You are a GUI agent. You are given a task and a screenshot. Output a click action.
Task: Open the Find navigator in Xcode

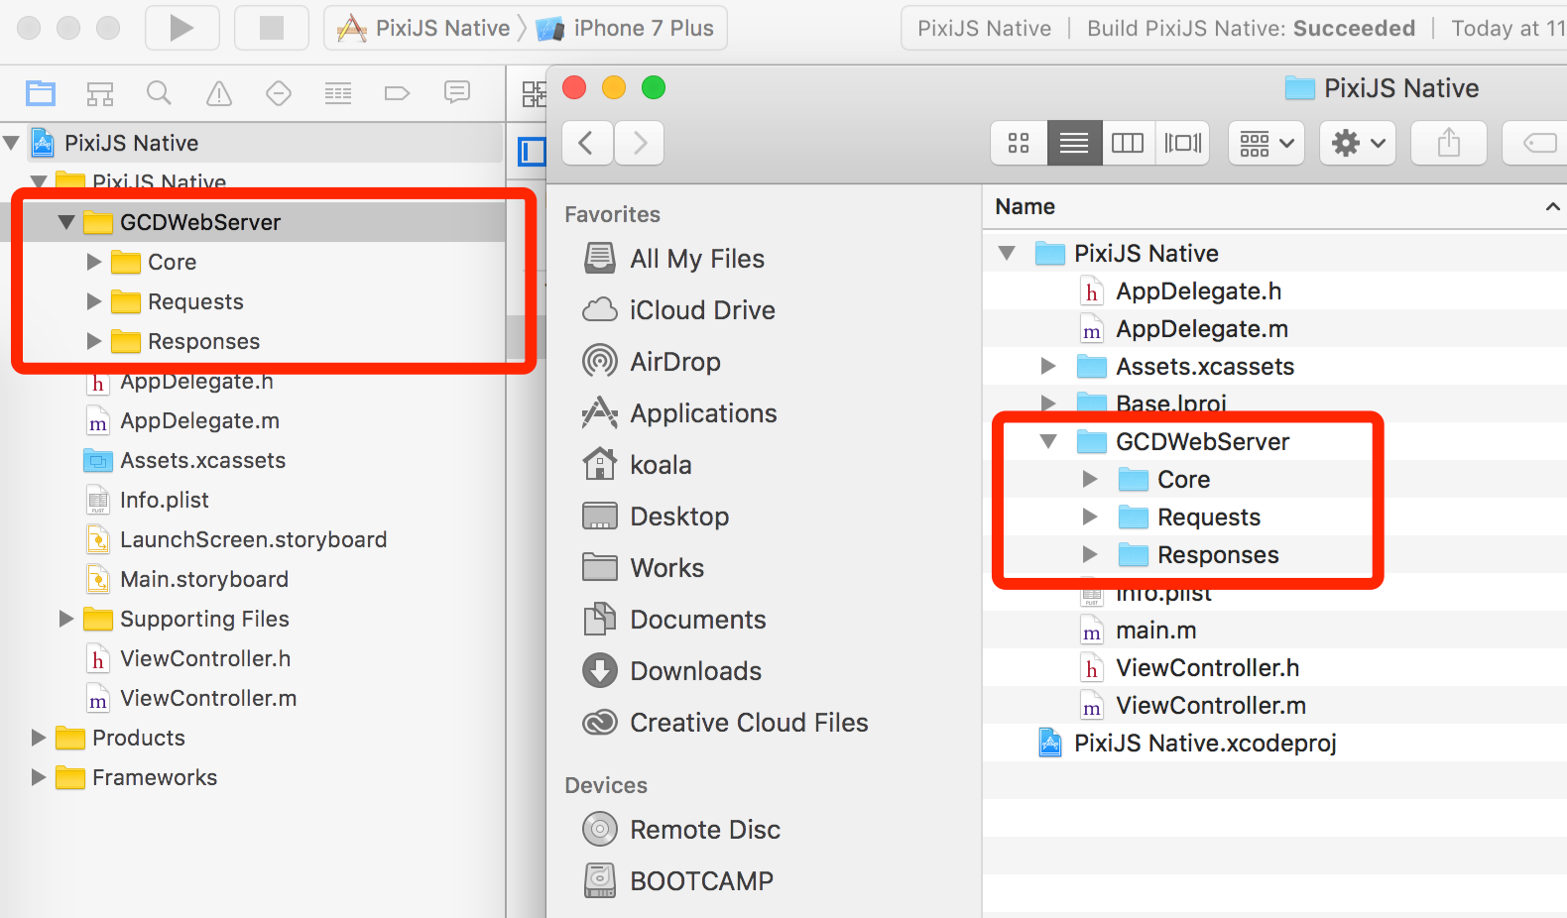coord(159,94)
